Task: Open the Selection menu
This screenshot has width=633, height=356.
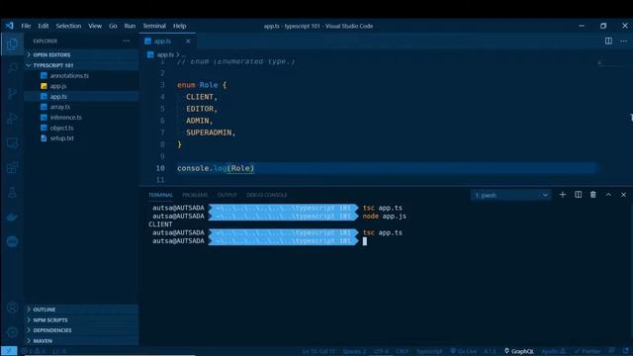Action: pos(68,26)
